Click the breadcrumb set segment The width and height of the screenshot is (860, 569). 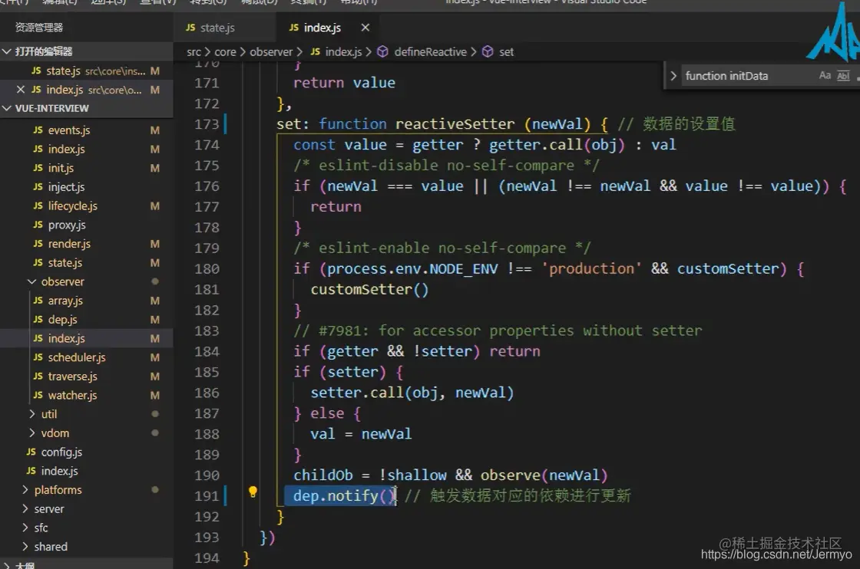click(506, 51)
